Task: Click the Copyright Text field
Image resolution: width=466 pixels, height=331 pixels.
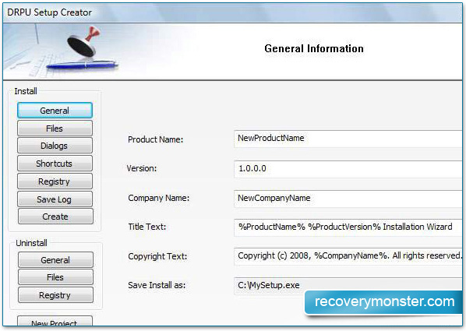Action: click(x=348, y=256)
